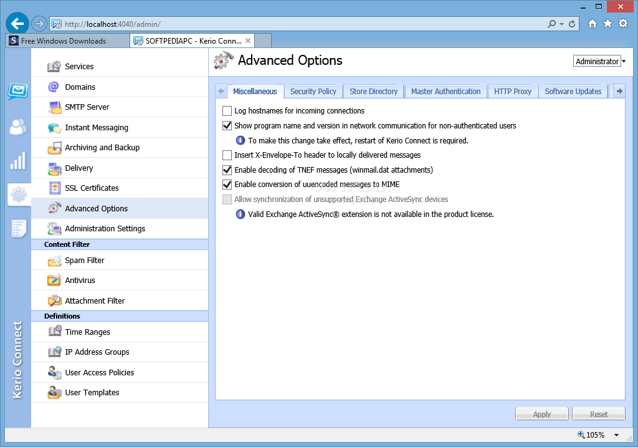Screen dimensions: 638x447
Task: Click the IP Address Groups icon
Action: [x=54, y=352]
